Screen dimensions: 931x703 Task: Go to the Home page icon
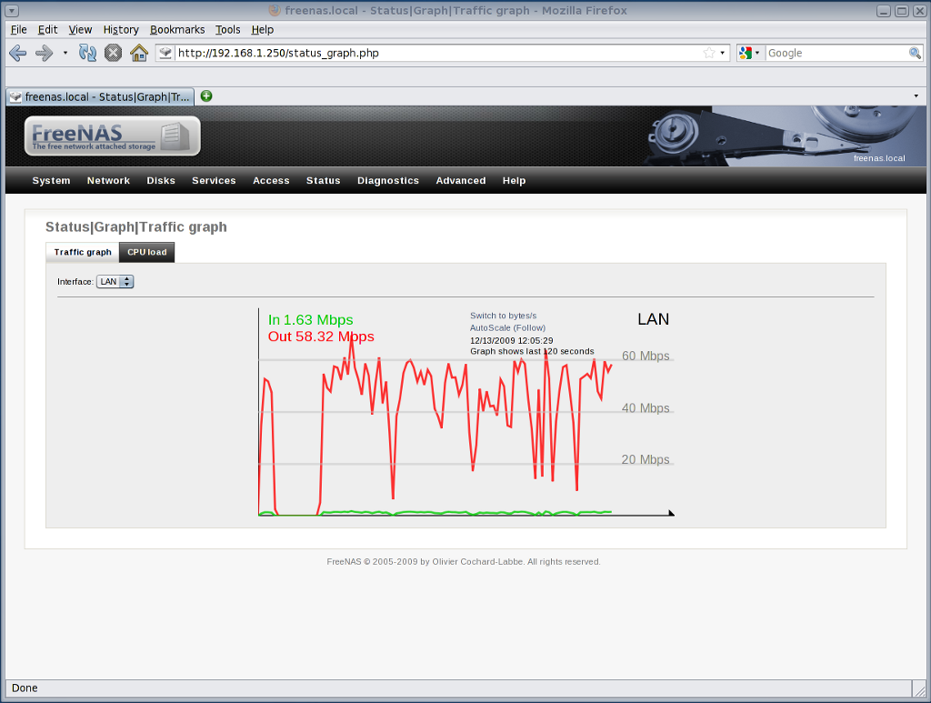(x=139, y=53)
